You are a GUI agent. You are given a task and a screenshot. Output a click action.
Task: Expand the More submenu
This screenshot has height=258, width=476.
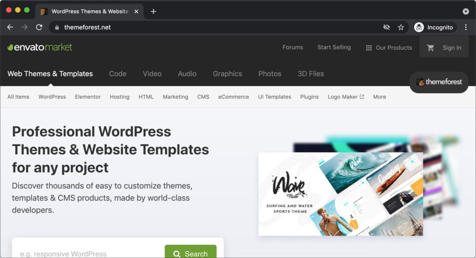pos(379,97)
